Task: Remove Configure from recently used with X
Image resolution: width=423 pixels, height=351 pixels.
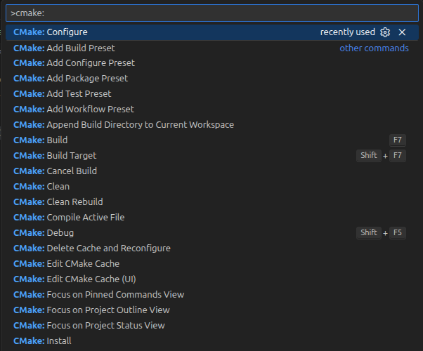Action: click(x=402, y=32)
